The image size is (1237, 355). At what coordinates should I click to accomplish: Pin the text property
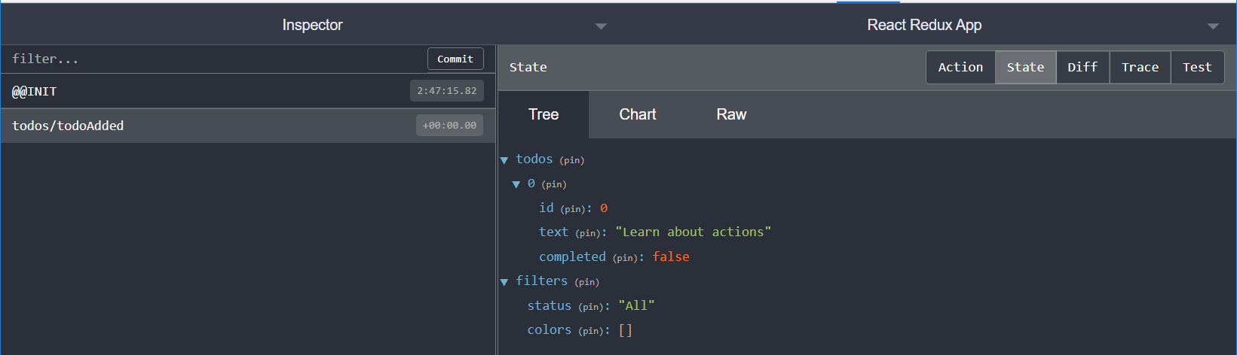coord(590,233)
